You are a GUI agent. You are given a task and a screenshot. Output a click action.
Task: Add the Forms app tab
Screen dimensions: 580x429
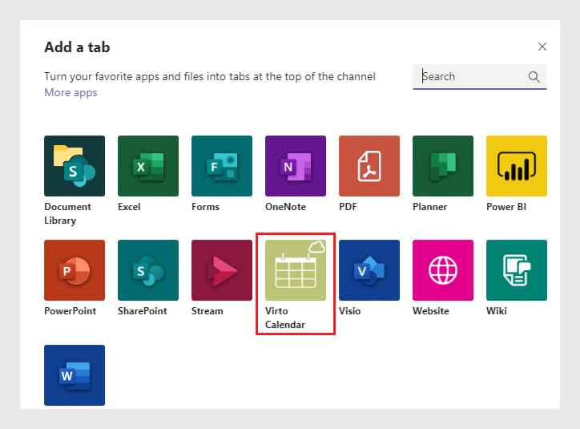(x=222, y=166)
